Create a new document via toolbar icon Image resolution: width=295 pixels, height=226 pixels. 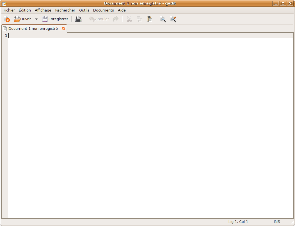pyautogui.click(x=6, y=19)
